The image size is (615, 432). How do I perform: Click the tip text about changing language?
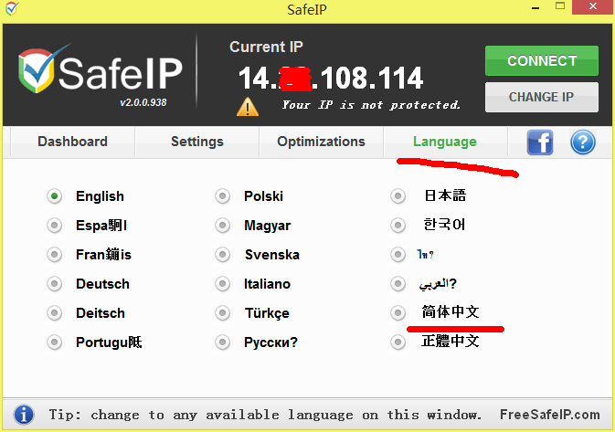coord(265,415)
